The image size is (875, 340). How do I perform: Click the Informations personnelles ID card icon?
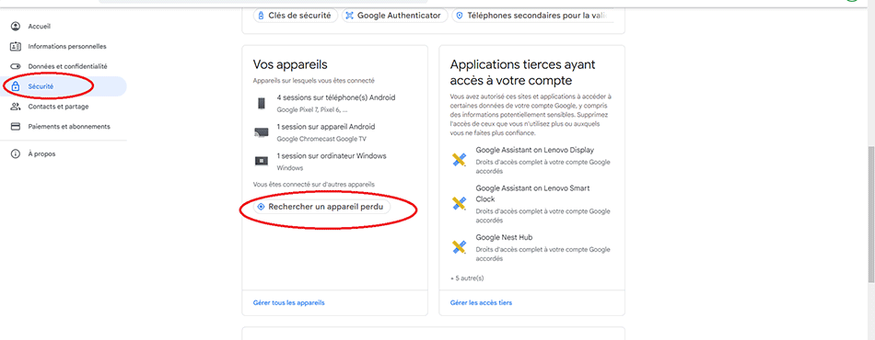pyautogui.click(x=16, y=46)
